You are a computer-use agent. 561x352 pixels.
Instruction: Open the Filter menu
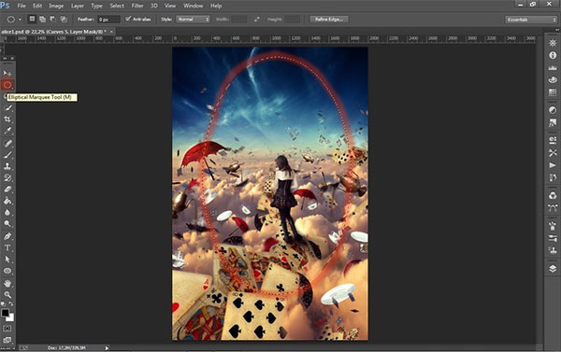(x=137, y=6)
